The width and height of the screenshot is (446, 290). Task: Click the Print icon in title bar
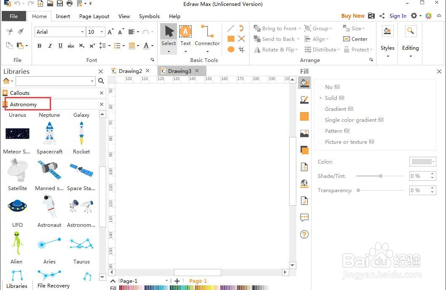(70, 3)
